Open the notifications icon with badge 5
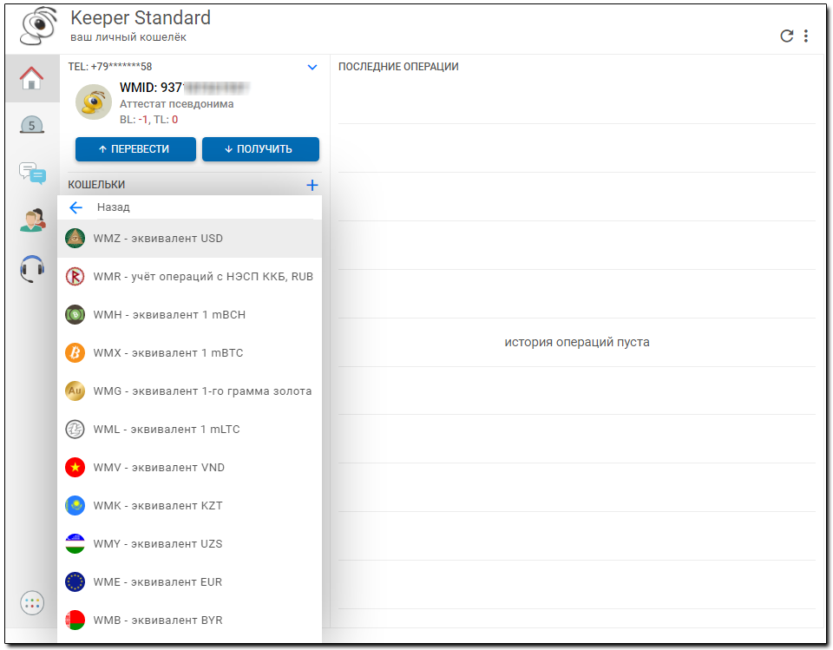The image size is (833, 650). pos(32,126)
